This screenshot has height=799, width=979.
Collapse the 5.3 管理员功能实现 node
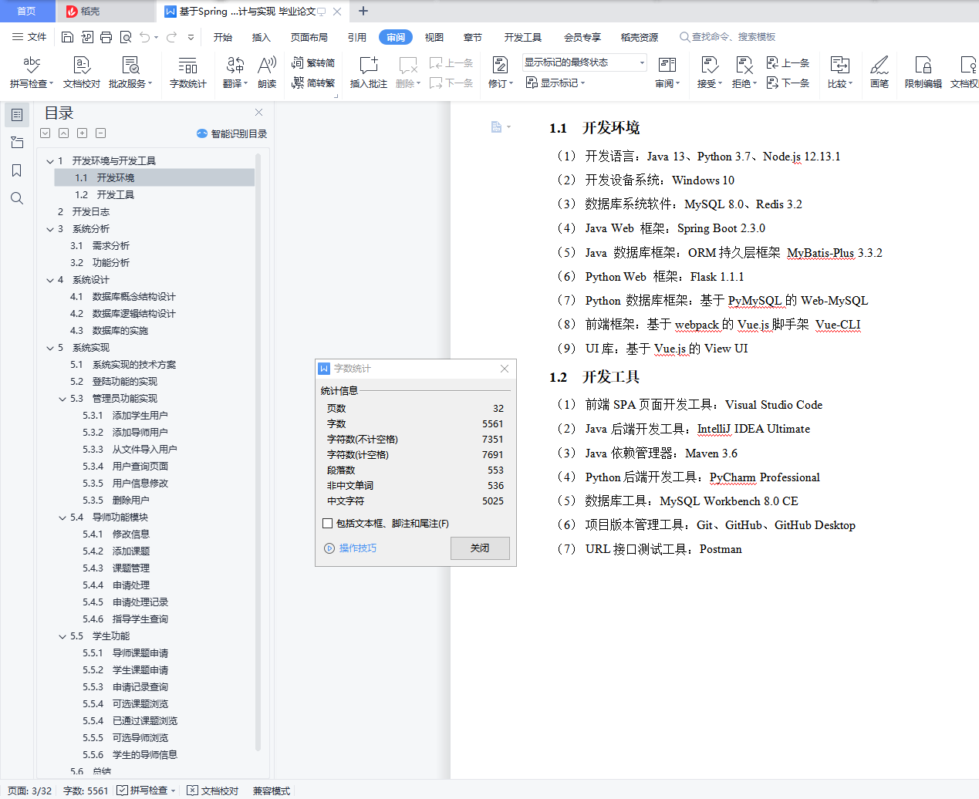pyautogui.click(x=63, y=399)
